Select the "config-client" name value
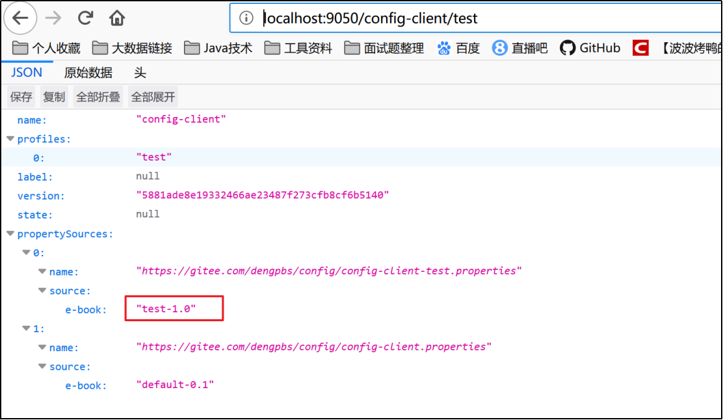 [x=181, y=120]
